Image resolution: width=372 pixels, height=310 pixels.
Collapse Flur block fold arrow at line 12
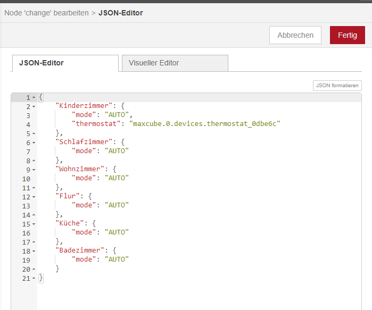coord(34,197)
